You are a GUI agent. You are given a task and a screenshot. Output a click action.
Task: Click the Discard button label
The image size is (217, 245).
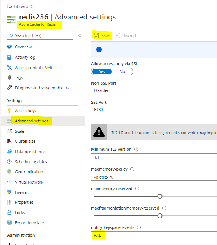click(x=129, y=35)
